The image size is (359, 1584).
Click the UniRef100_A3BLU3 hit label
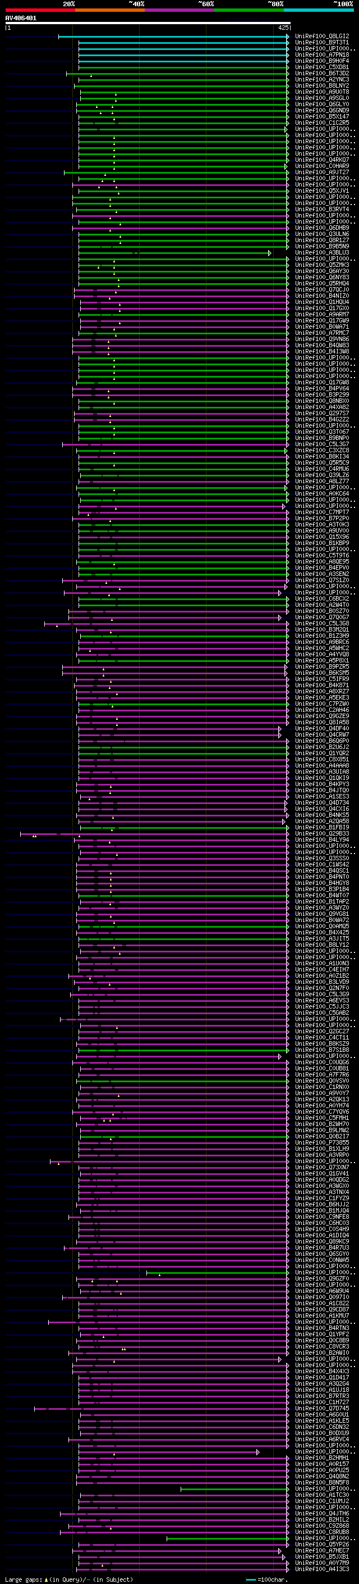click(x=322, y=253)
